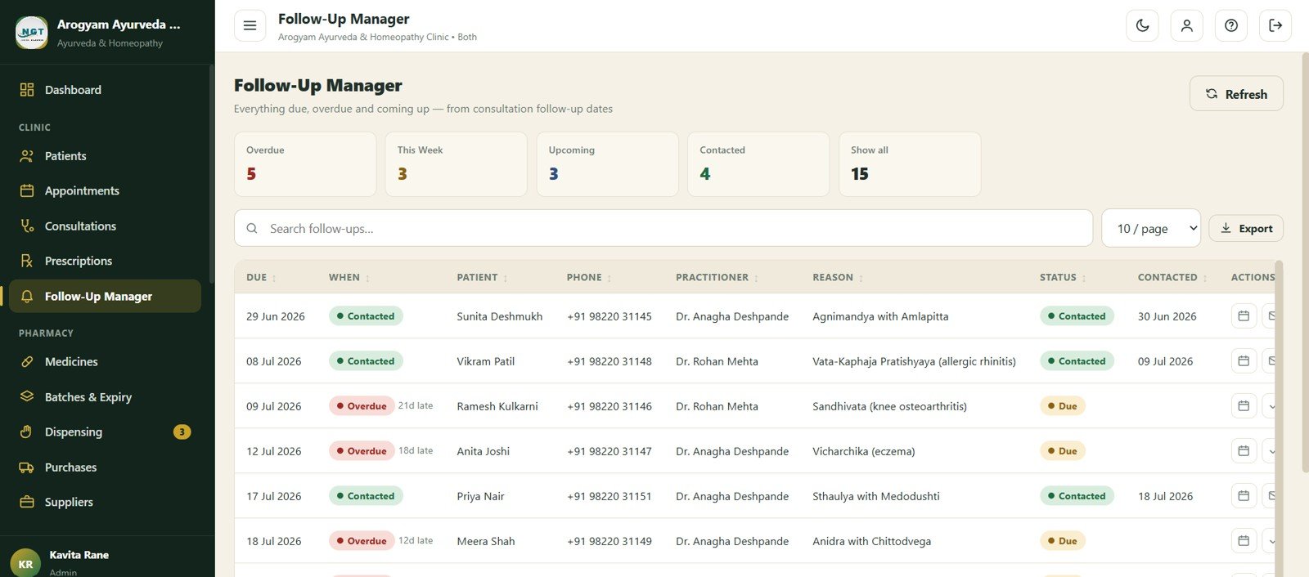This screenshot has width=1309, height=577.
Task: Click Overdue badge in Ramesh Kulkarni row
Action: click(362, 406)
